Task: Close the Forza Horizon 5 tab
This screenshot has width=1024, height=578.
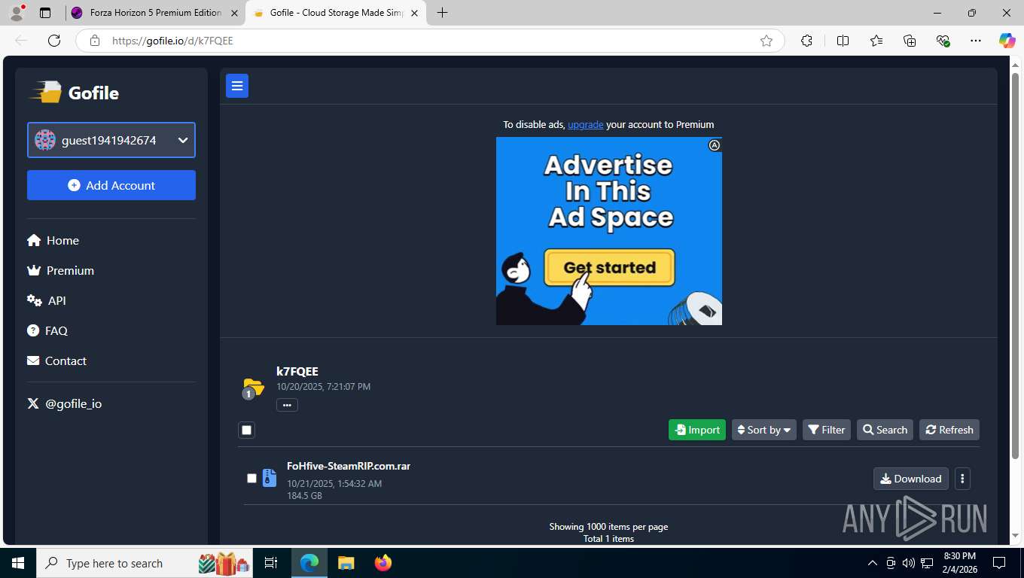Action: tap(234, 13)
